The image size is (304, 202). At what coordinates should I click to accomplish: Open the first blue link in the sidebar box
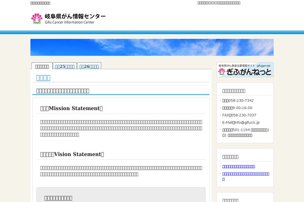click(x=239, y=167)
